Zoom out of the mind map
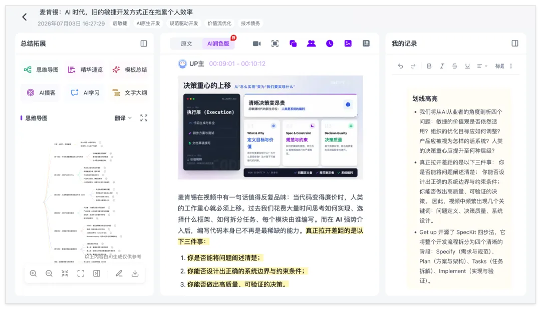 click(49, 273)
